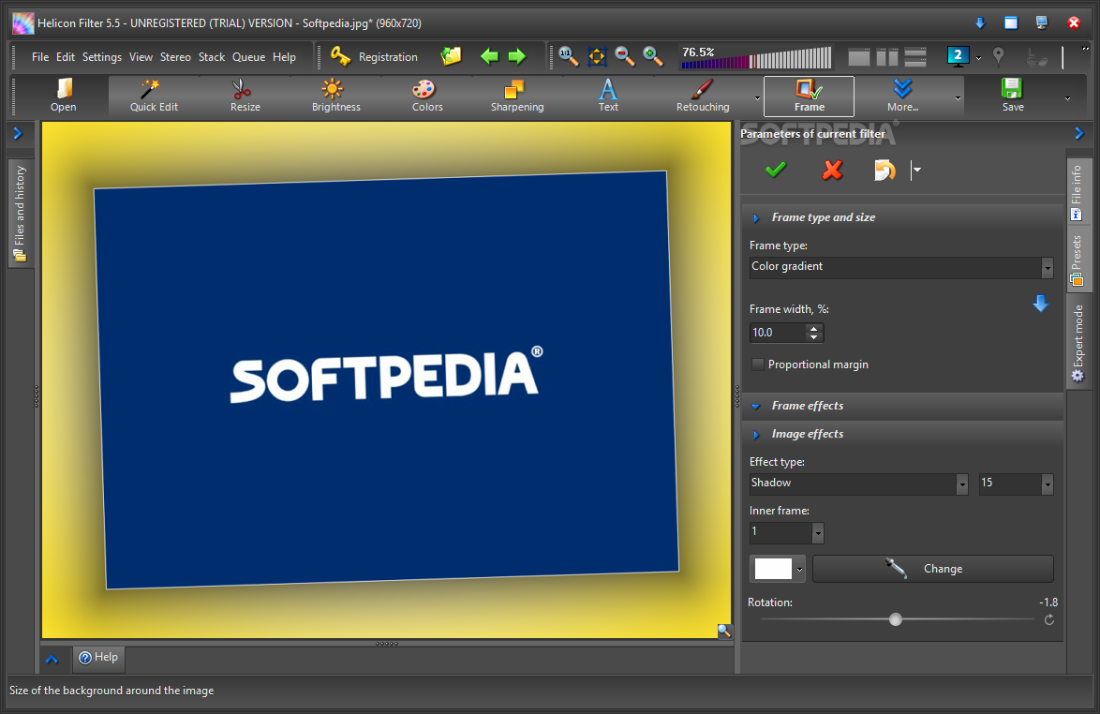Open the Colors palette tool
This screenshot has height=714, width=1100.
click(x=426, y=96)
